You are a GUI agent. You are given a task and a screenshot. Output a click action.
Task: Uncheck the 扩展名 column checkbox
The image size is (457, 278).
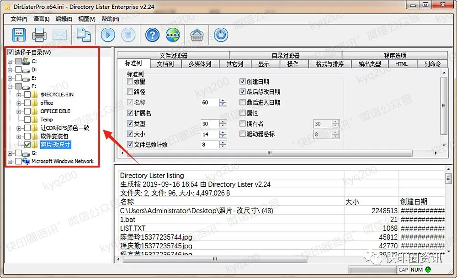click(x=130, y=113)
